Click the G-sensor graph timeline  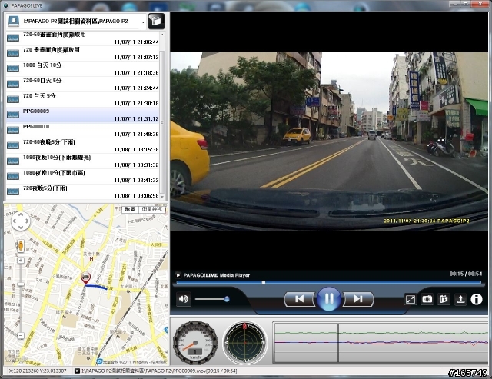point(381,343)
